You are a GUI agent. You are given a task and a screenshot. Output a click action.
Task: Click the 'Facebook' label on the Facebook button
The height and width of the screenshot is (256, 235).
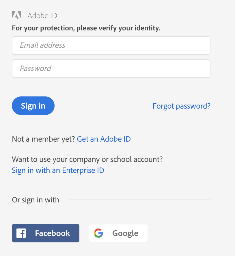click(x=53, y=233)
